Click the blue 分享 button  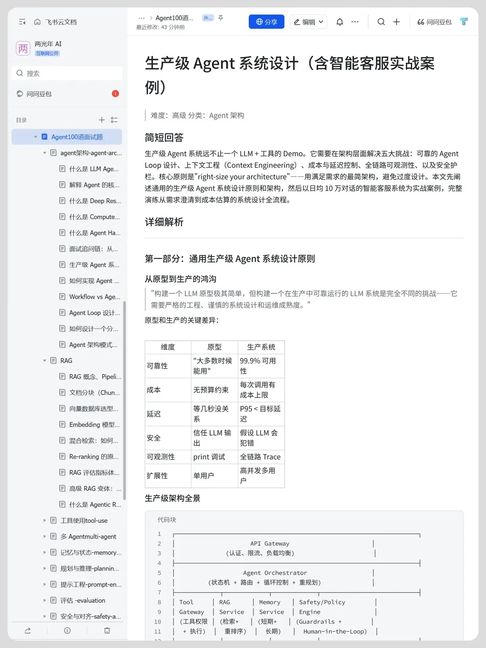[x=266, y=22]
